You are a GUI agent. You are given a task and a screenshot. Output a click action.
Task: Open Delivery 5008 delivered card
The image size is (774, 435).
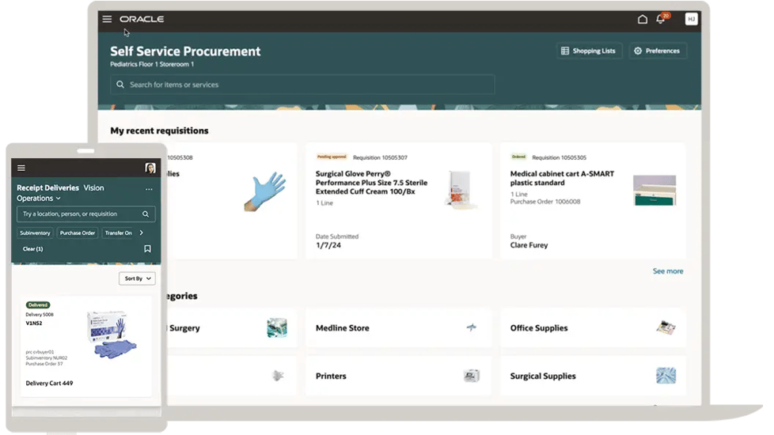click(x=86, y=346)
